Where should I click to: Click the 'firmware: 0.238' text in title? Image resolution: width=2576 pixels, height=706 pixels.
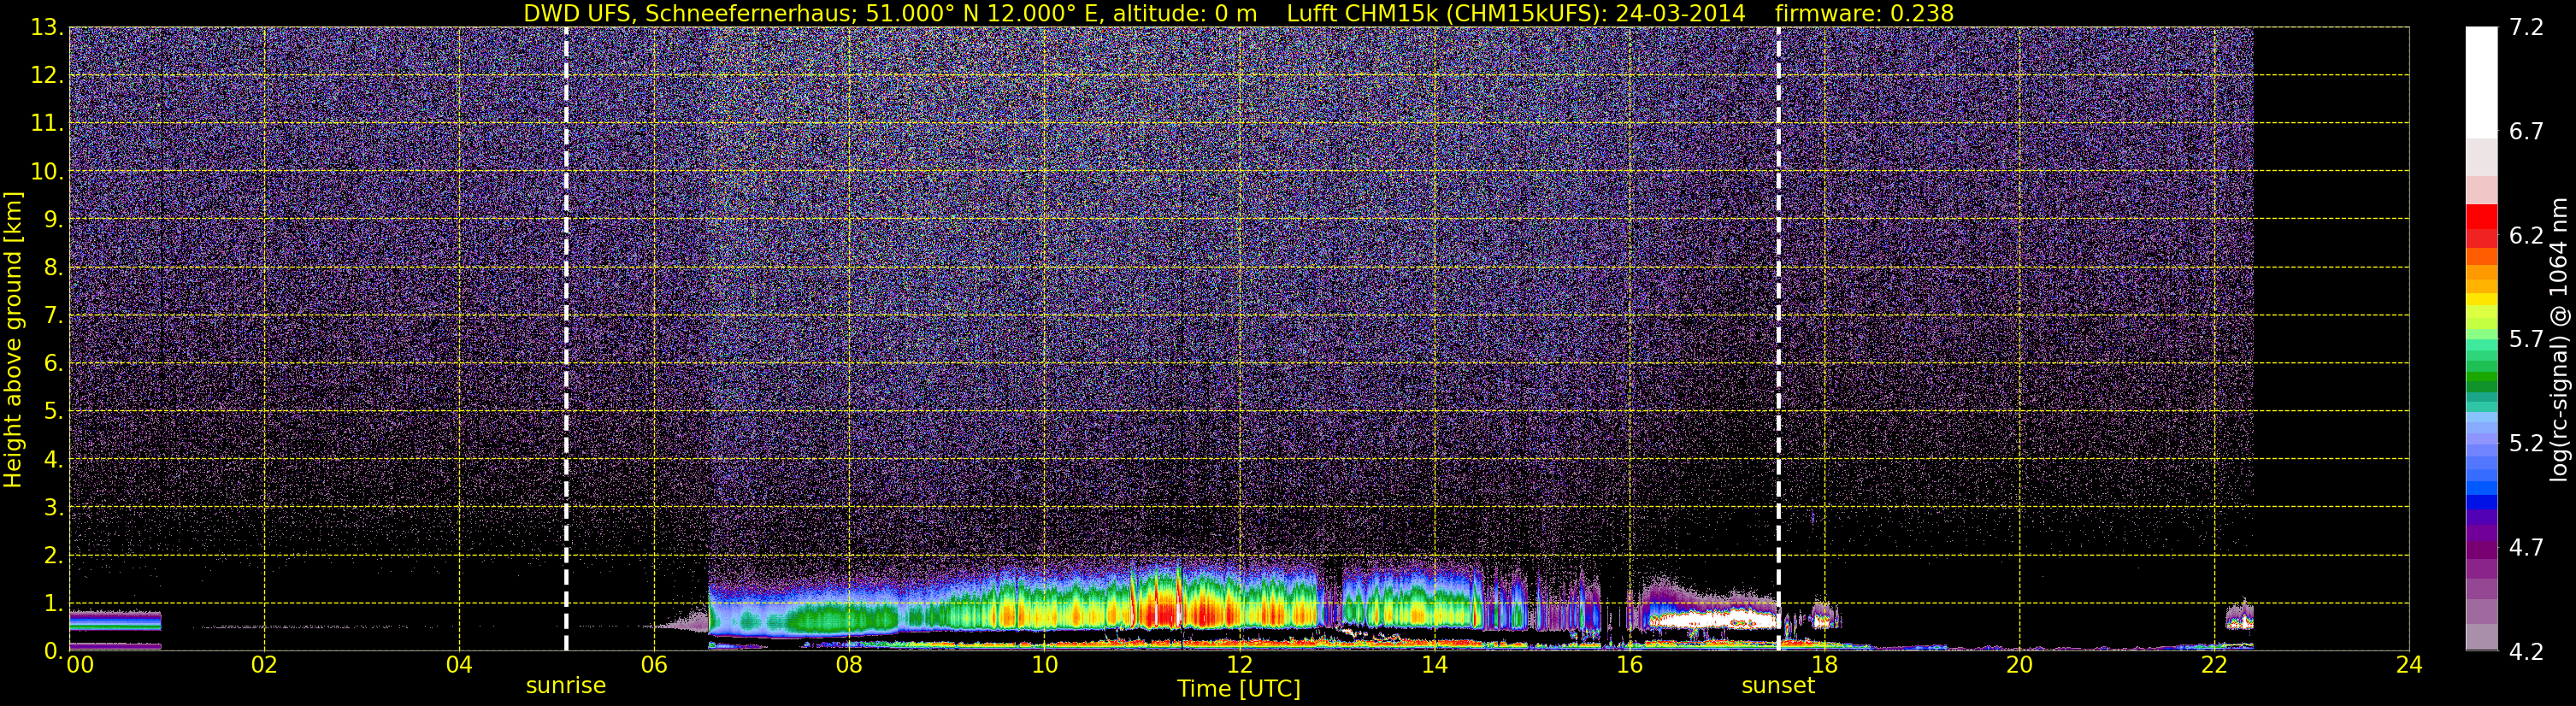coord(1864,13)
